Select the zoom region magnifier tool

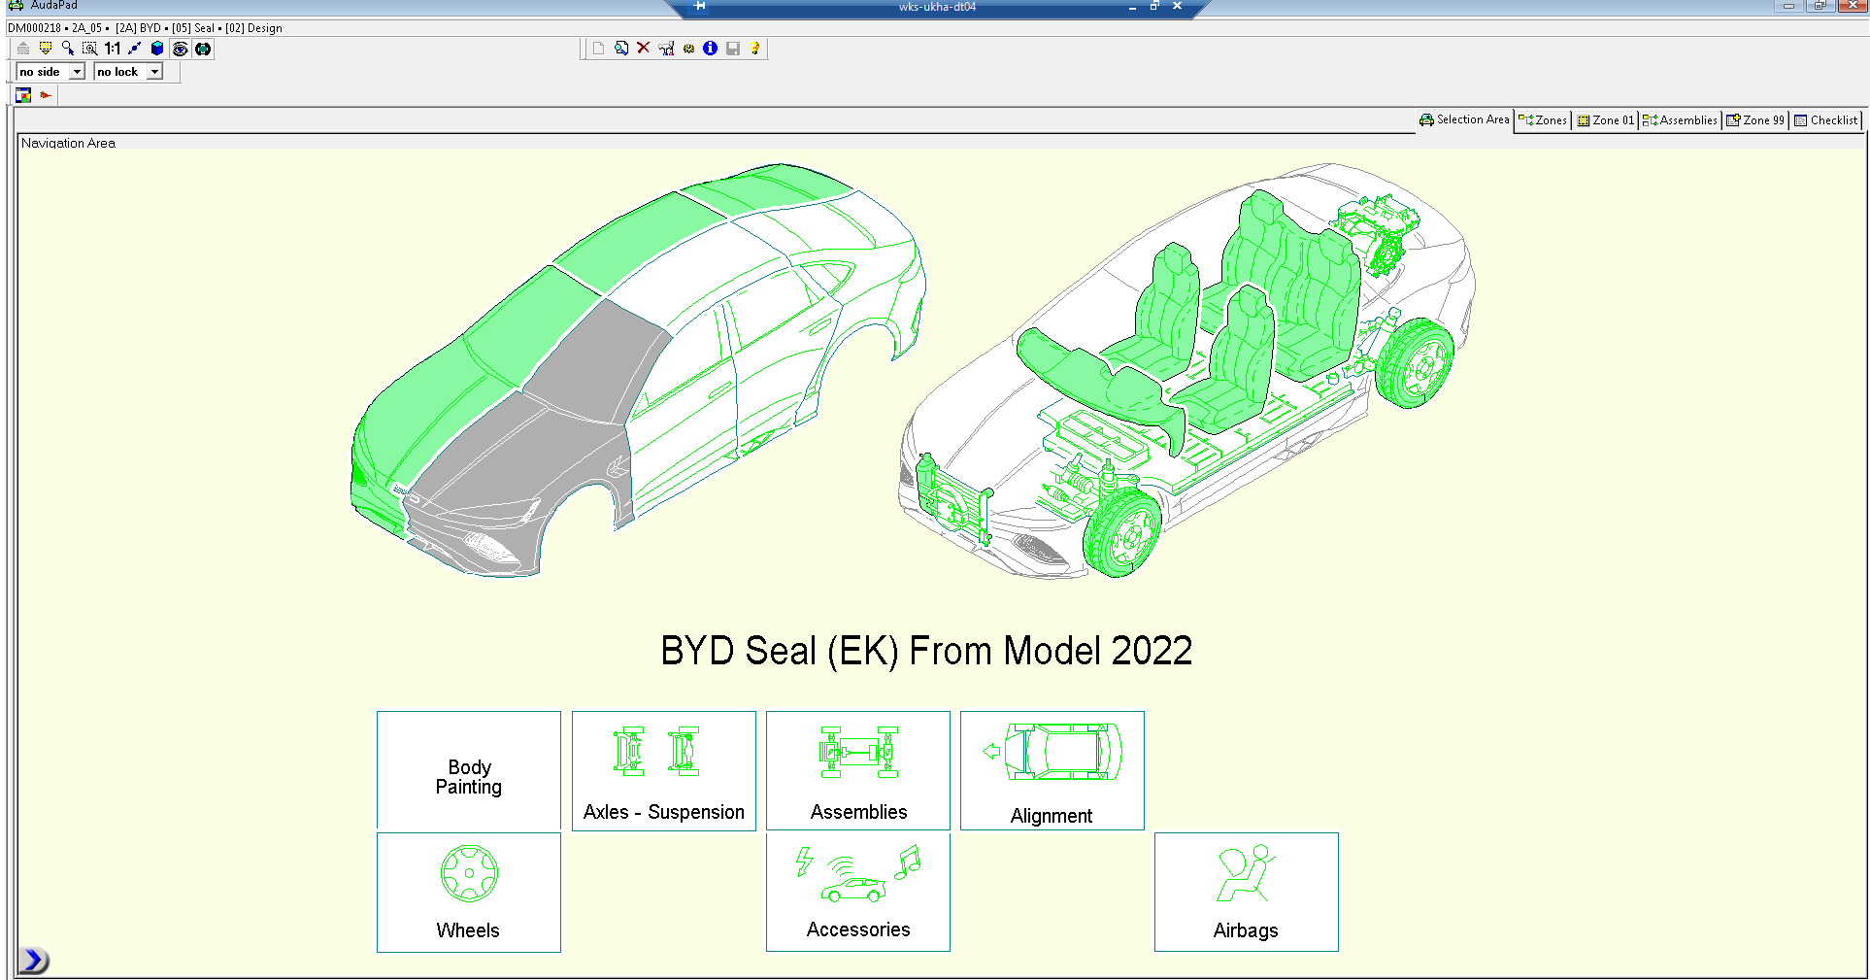pos(89,49)
